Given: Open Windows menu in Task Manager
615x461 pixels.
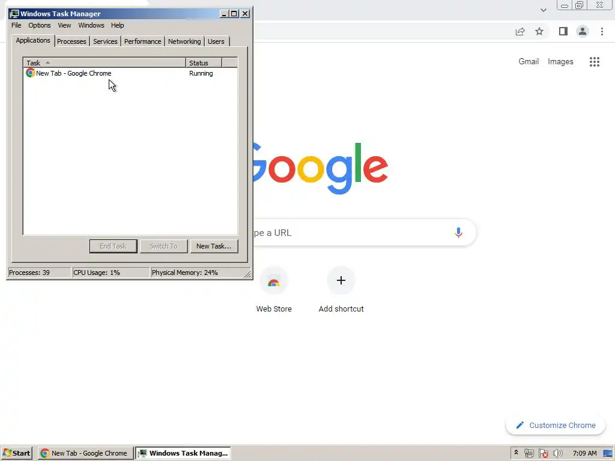Looking at the screenshot, I should click(91, 25).
